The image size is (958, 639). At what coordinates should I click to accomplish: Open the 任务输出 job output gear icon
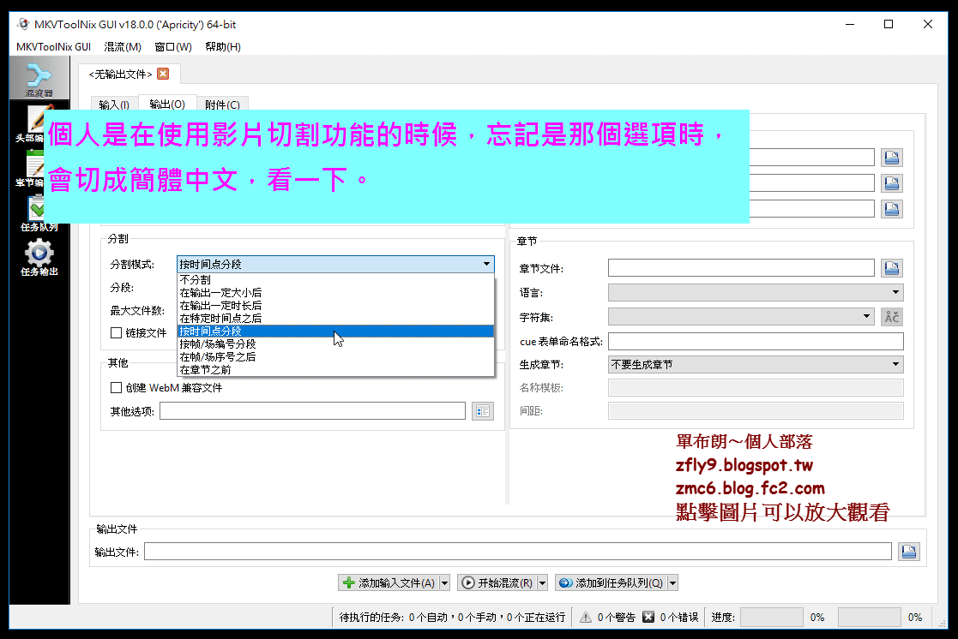point(39,258)
